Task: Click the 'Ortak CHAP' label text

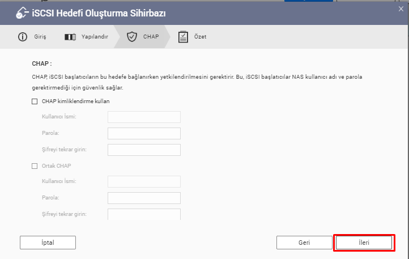Action: pos(56,166)
